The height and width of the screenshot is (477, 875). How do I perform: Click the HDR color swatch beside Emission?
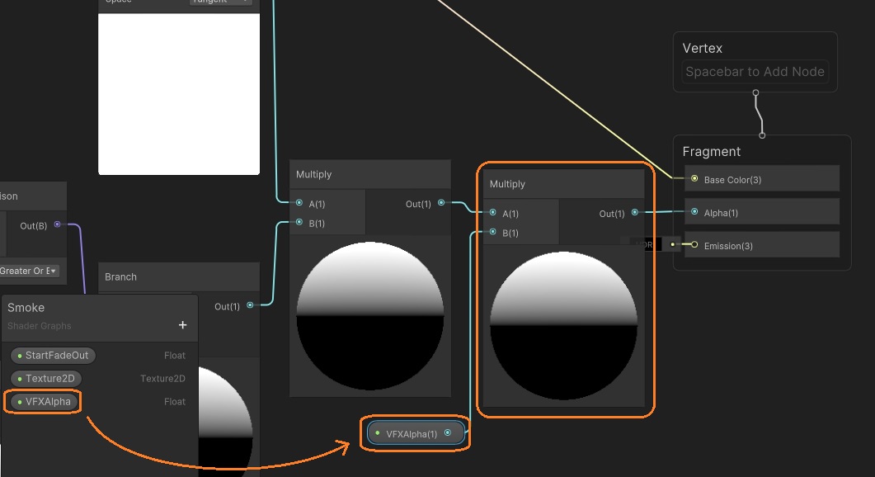click(x=648, y=244)
